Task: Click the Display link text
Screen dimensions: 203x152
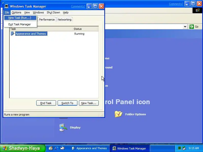Action: (x=75, y=127)
